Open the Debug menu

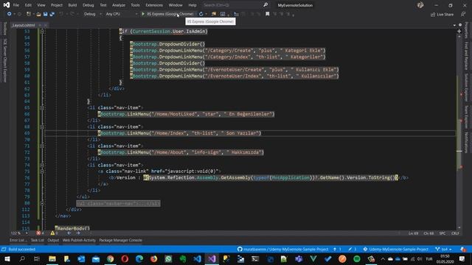88,5
